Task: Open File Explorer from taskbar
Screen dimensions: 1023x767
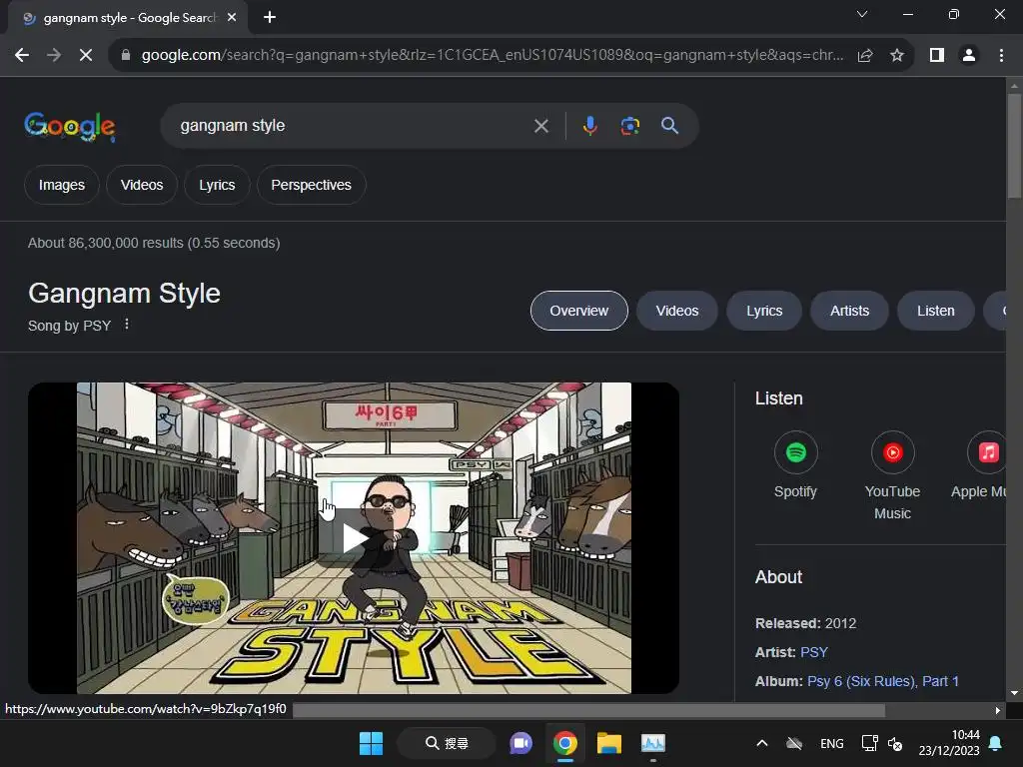Action: pos(608,743)
